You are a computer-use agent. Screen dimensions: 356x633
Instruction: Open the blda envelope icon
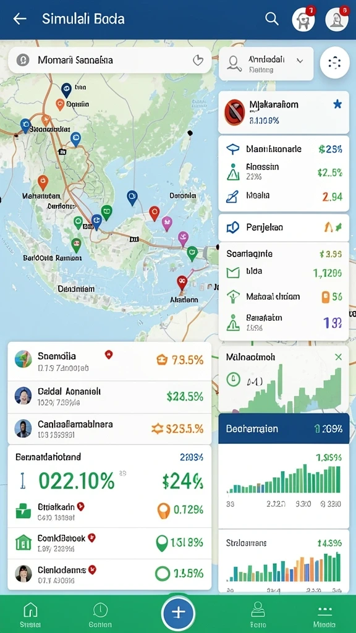(x=233, y=273)
